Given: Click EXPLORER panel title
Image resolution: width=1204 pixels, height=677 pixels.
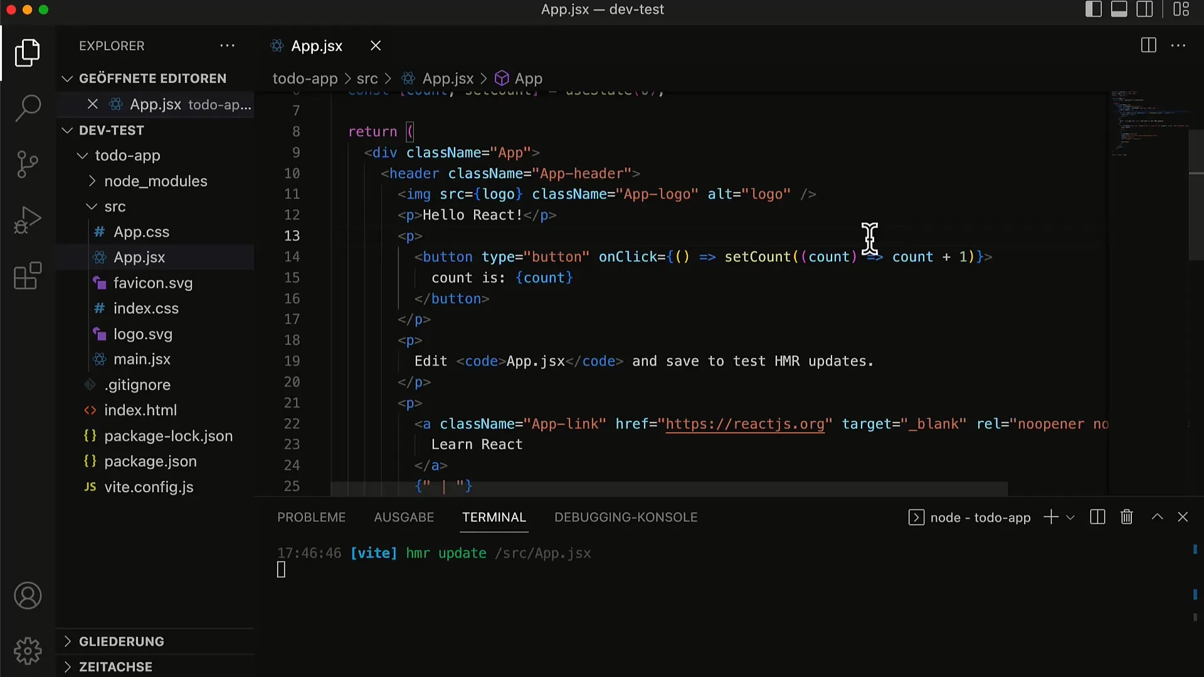Looking at the screenshot, I should coord(112,46).
